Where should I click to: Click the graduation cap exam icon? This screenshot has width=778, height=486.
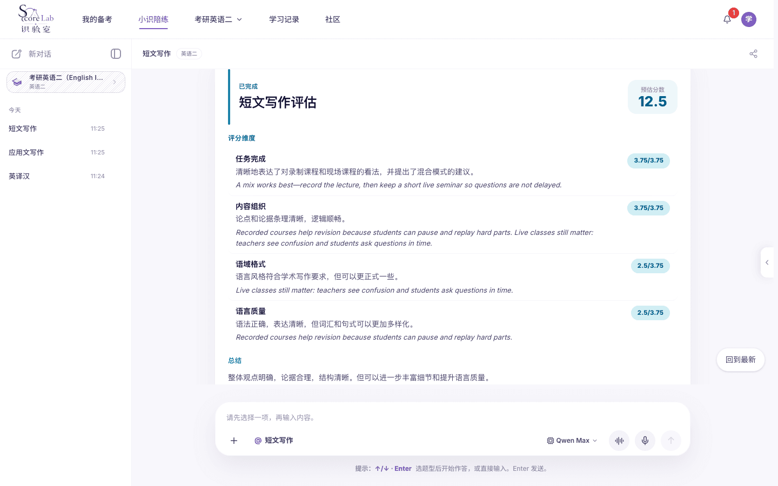tap(17, 82)
